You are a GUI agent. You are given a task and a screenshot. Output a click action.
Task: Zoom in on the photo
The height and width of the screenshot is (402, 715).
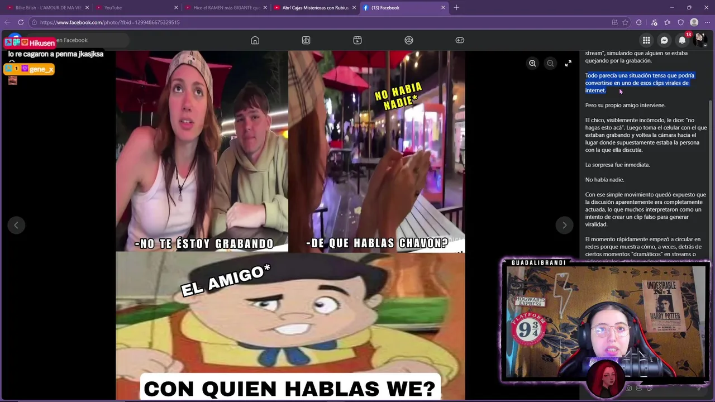pyautogui.click(x=532, y=64)
